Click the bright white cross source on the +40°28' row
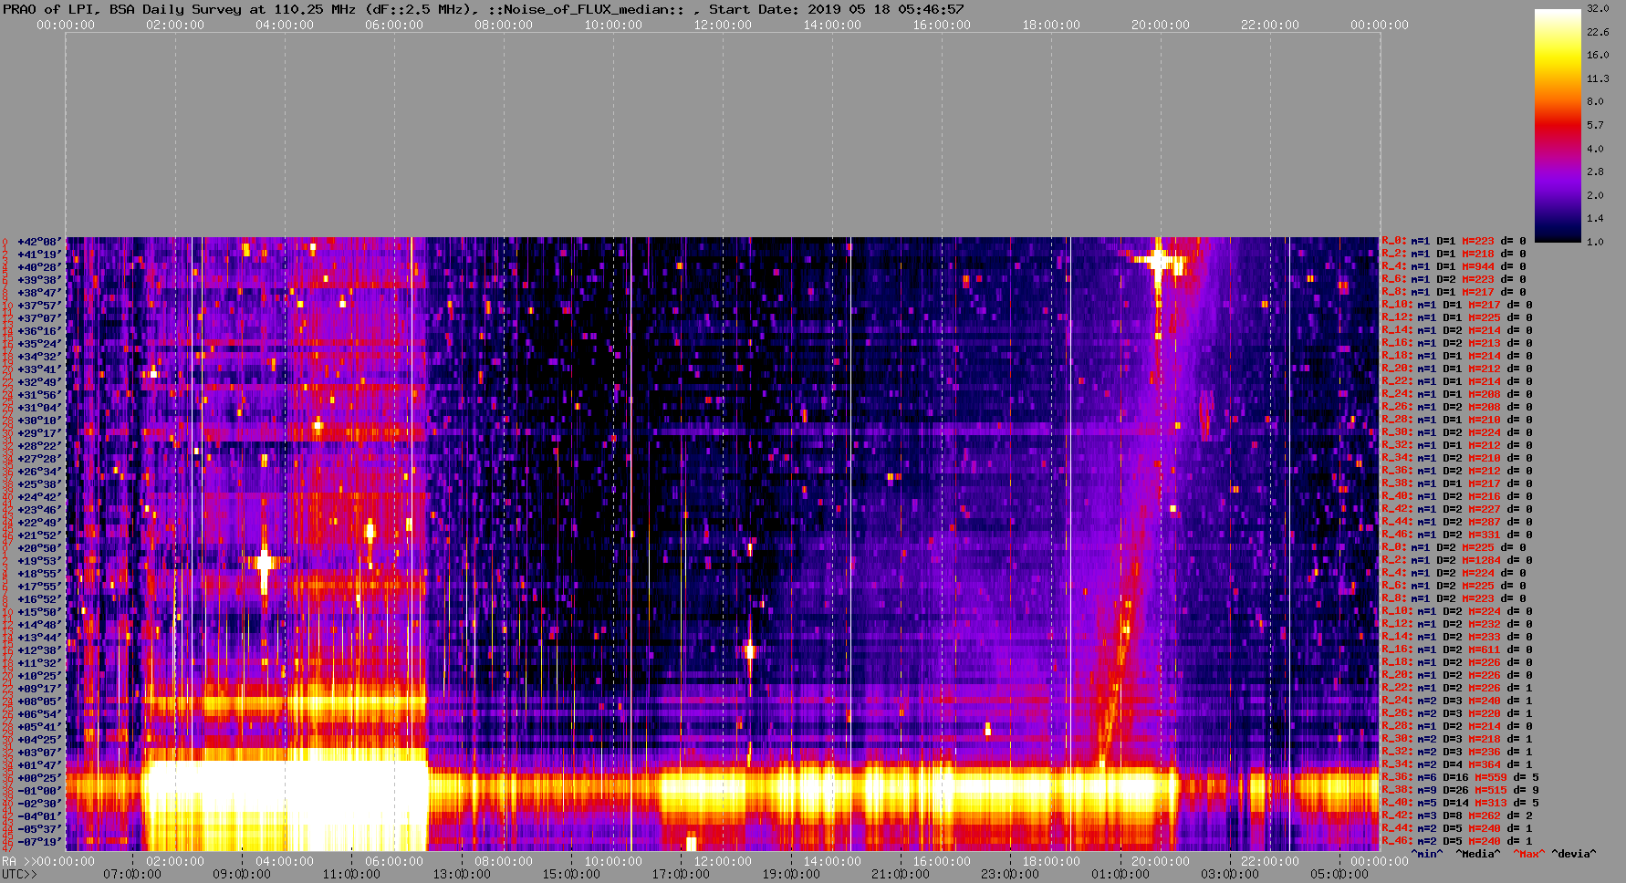 [1159, 262]
